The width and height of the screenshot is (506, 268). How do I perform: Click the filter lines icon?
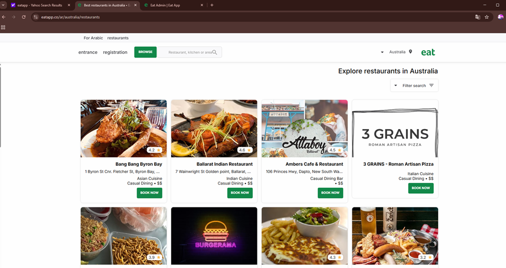tap(431, 86)
